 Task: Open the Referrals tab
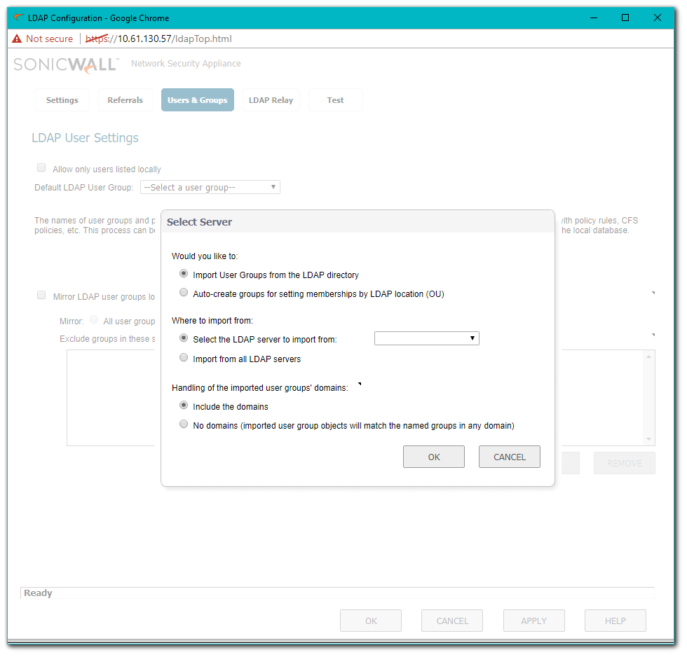click(125, 100)
